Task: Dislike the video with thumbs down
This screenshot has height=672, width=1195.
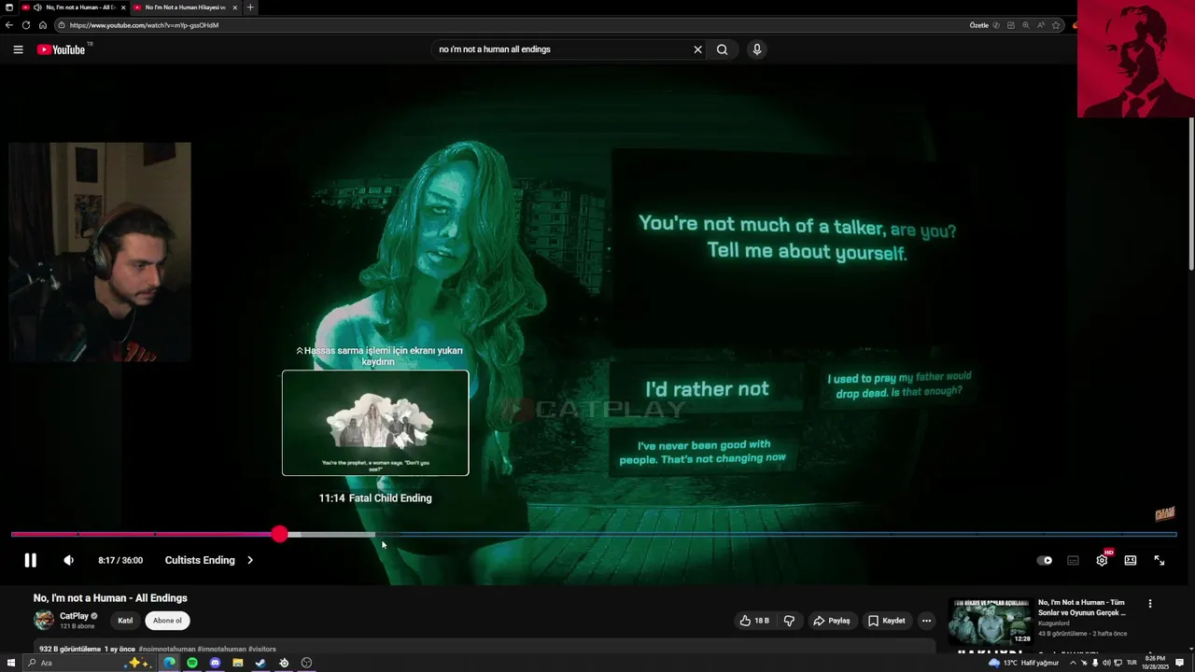Action: pos(789,621)
